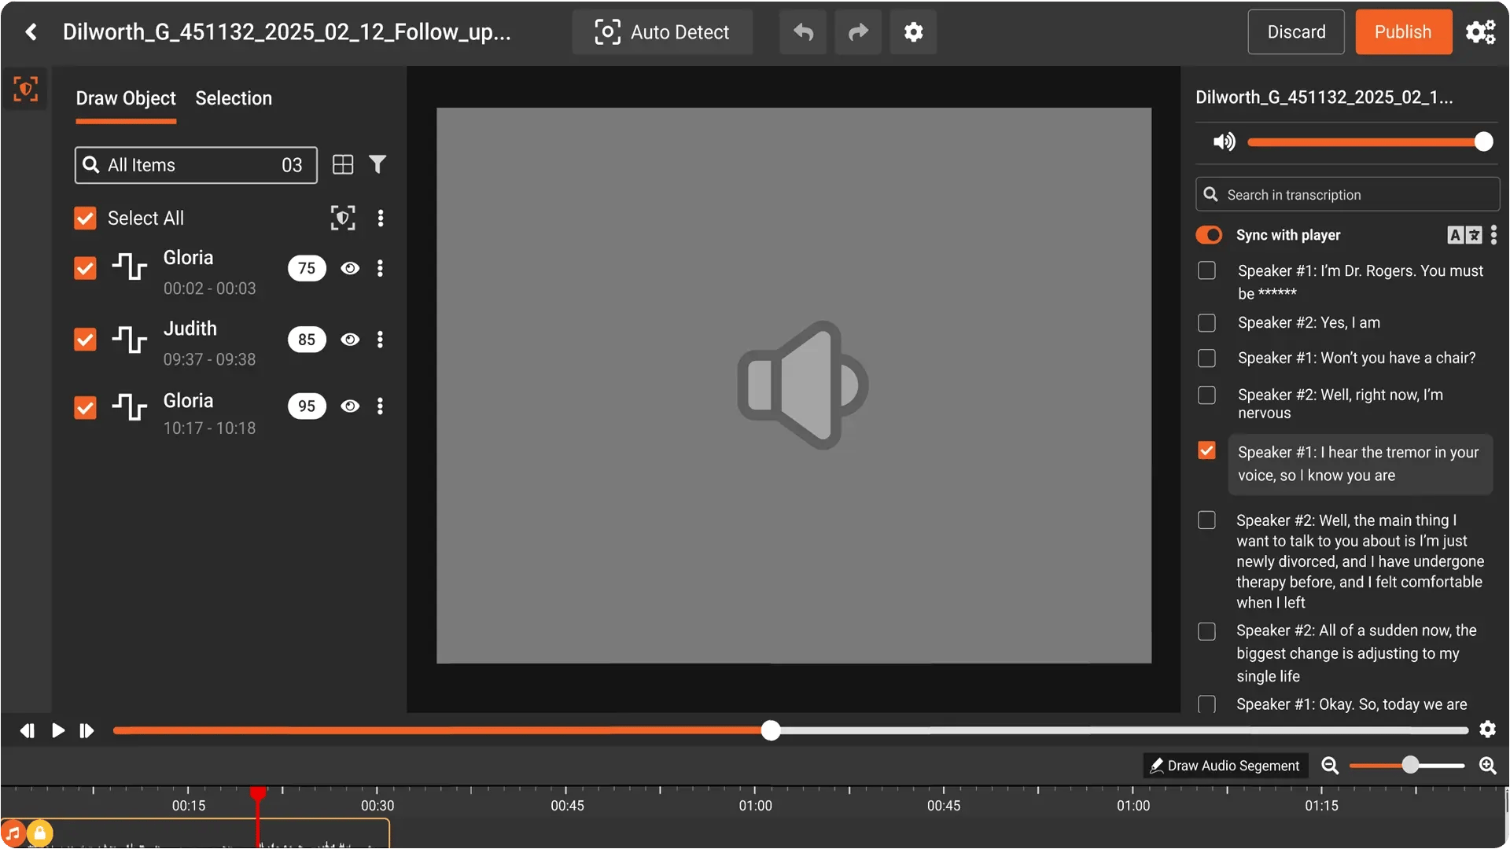
Task: Undo the last action
Action: pos(803,32)
